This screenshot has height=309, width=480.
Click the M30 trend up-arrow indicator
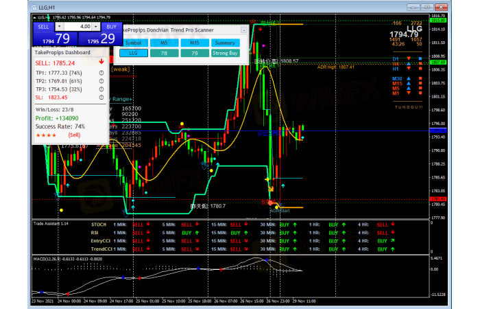pos(409,79)
